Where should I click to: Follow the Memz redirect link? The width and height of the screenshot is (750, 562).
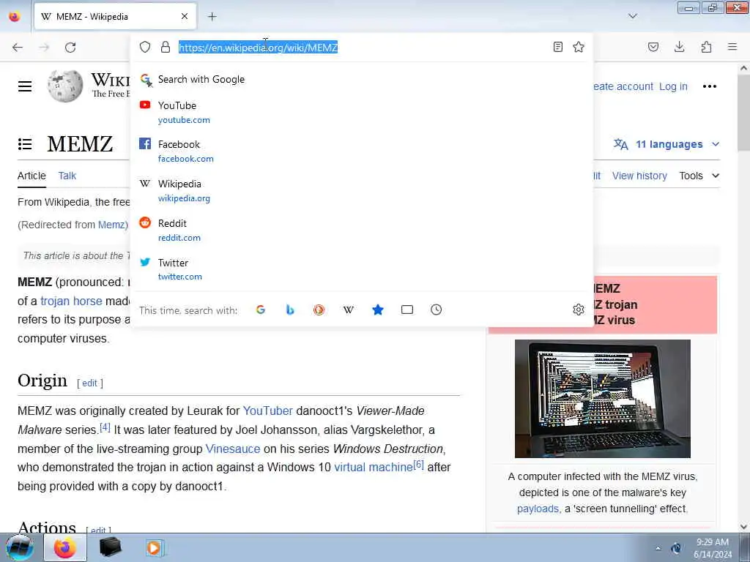point(111,225)
